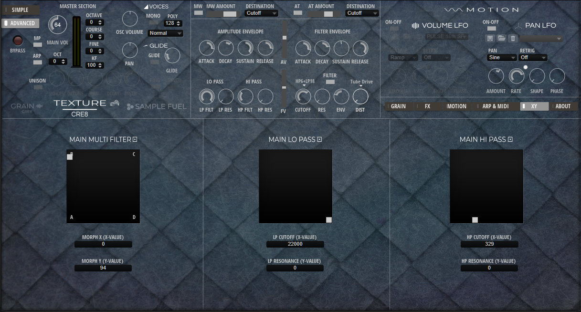Open the Pan LFO preset dropdown
Screen dimensions: 581x312
pos(541,39)
